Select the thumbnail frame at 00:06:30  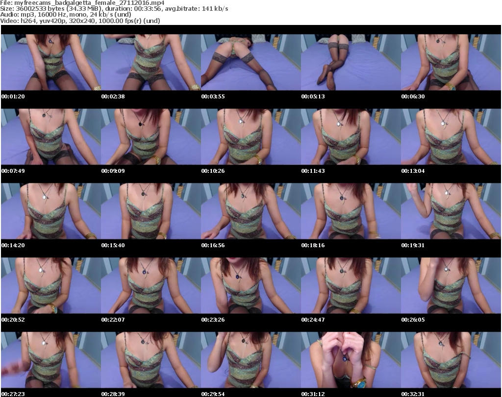[451, 62]
